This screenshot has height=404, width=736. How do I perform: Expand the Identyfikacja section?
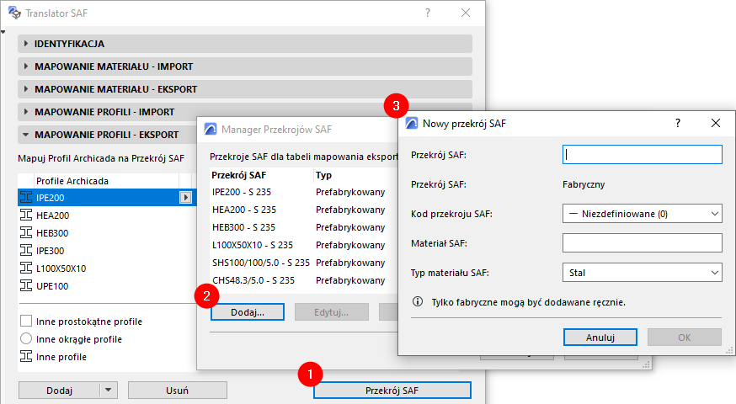(x=25, y=44)
